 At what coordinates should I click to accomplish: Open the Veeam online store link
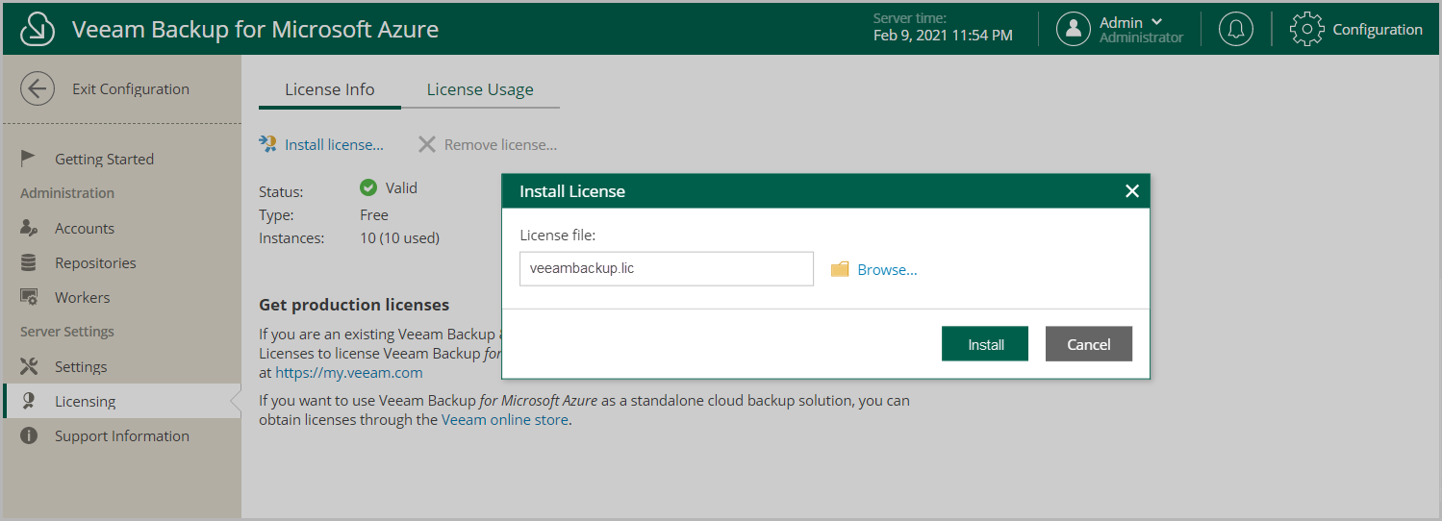tap(505, 419)
